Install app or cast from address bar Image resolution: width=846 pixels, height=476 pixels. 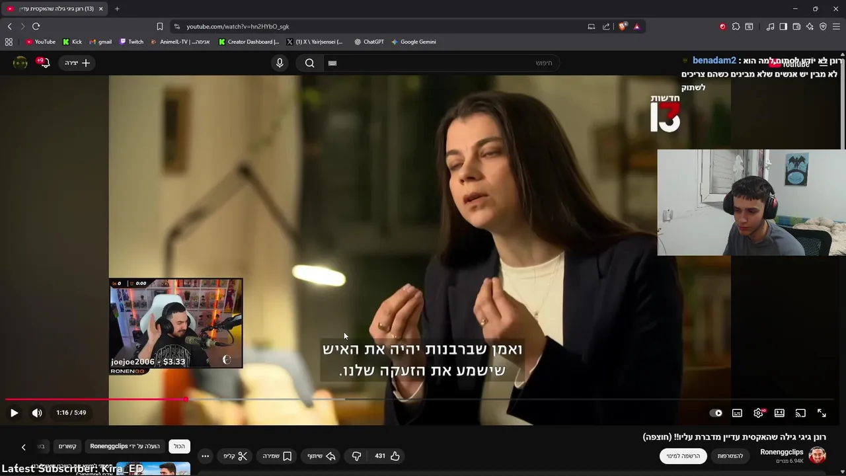click(x=591, y=26)
